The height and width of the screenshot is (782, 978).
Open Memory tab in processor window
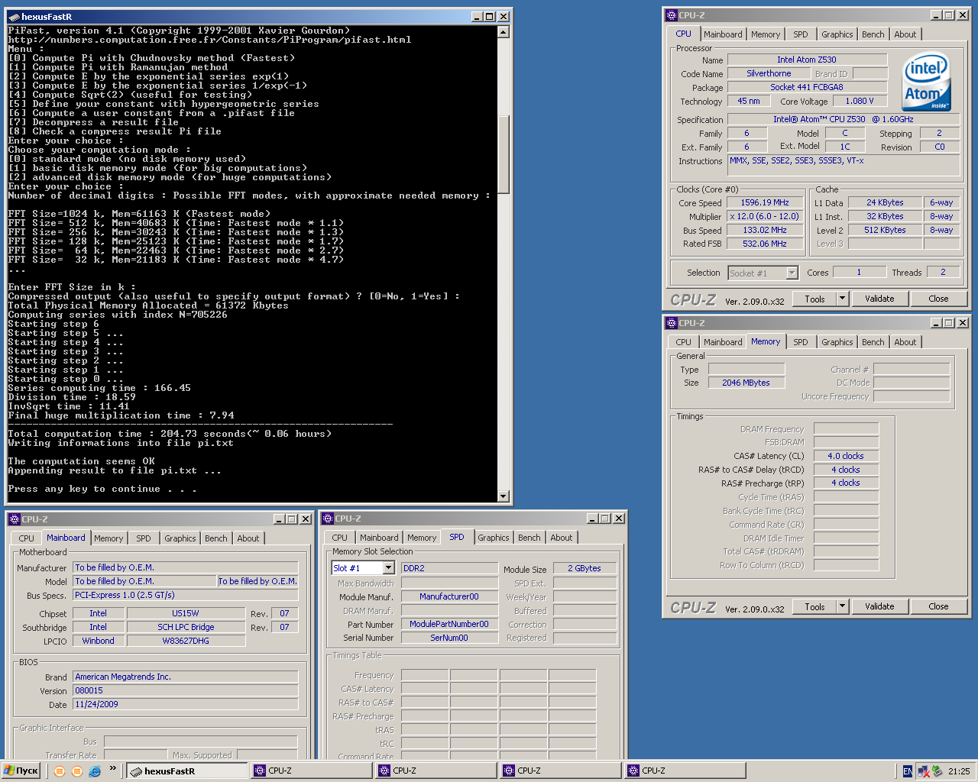tap(766, 34)
